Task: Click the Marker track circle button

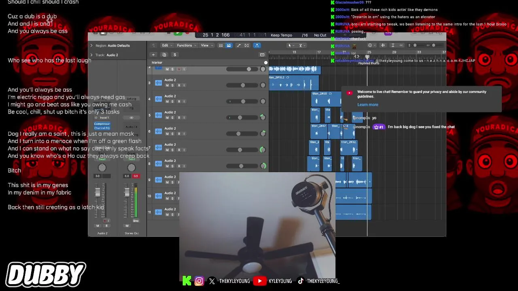Action: pyautogui.click(x=266, y=63)
